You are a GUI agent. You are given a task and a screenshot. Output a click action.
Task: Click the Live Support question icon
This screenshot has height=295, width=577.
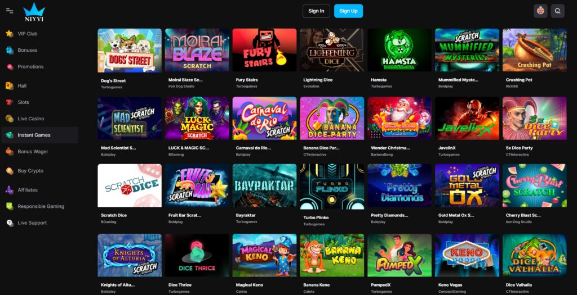pyautogui.click(x=10, y=223)
